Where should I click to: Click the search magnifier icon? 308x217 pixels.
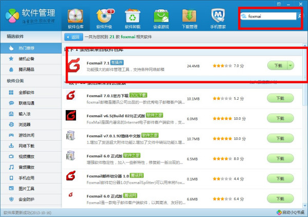click(299, 16)
